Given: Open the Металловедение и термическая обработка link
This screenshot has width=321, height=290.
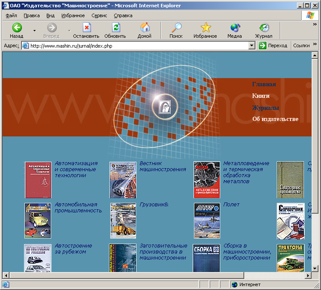Looking at the screenshot, I should (x=246, y=172).
